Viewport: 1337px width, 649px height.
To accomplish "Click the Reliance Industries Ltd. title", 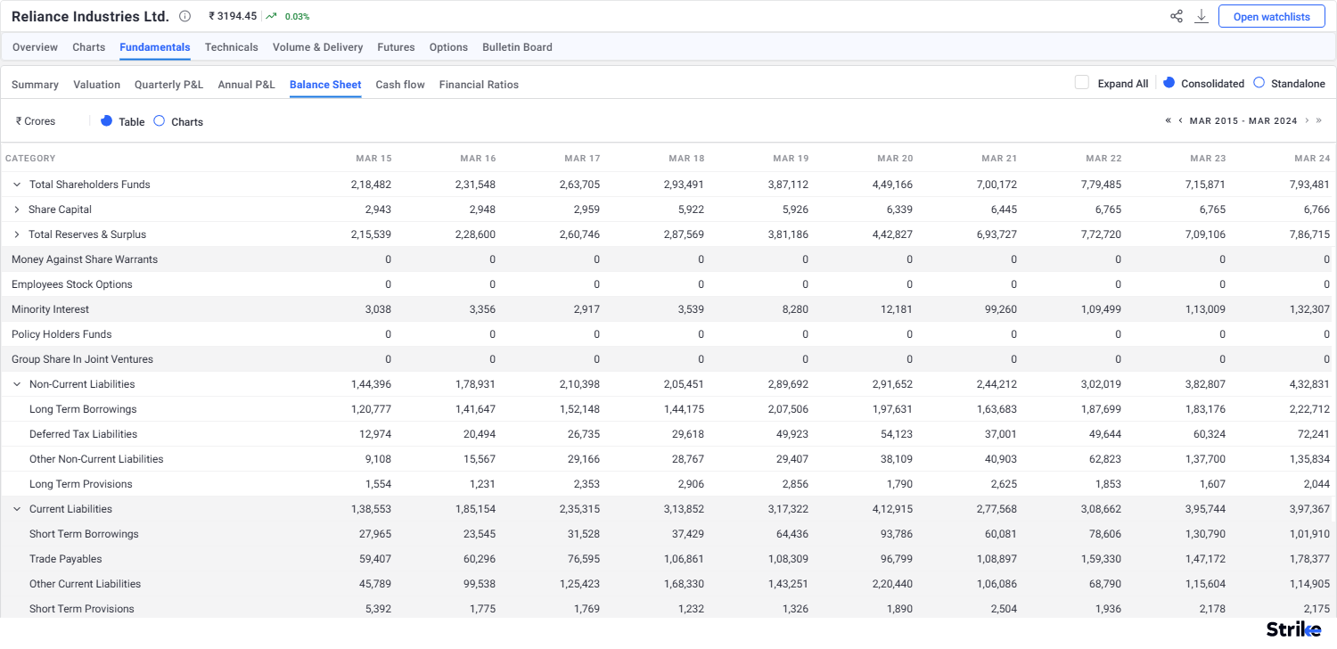I will click(90, 16).
